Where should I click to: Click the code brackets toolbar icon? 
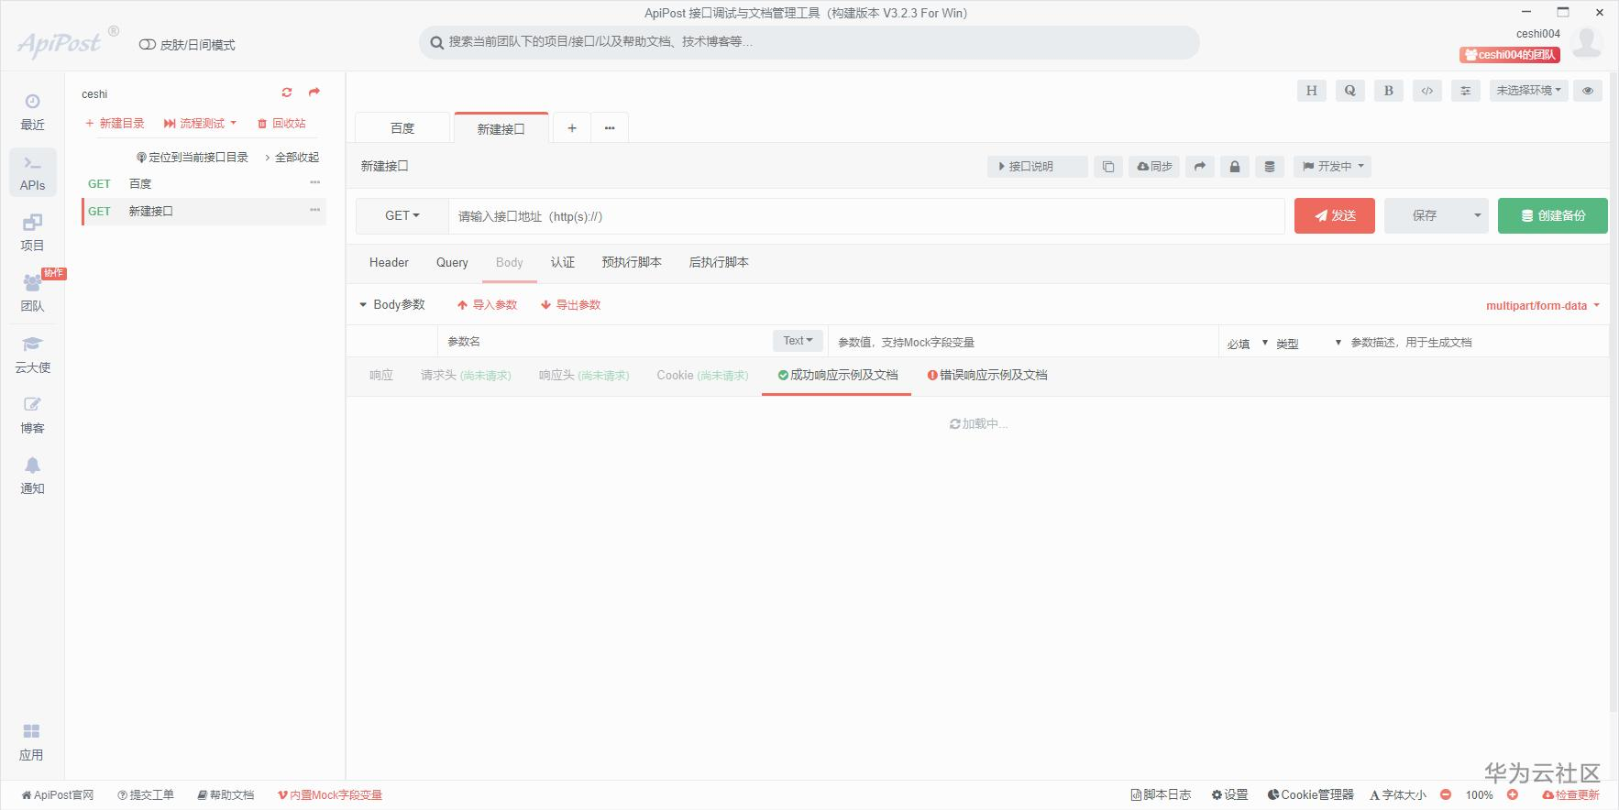(1427, 91)
